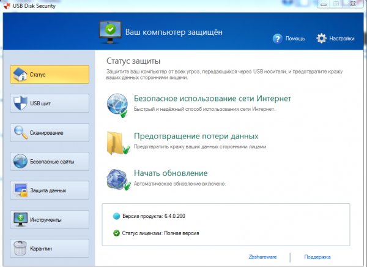This screenshot has height=267, width=367.
Task: Open Предотвращение потери данных
Action: tap(196, 136)
